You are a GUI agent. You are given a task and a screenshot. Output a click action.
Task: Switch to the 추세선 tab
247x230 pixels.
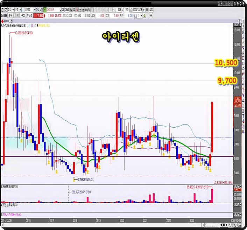[29, 15]
